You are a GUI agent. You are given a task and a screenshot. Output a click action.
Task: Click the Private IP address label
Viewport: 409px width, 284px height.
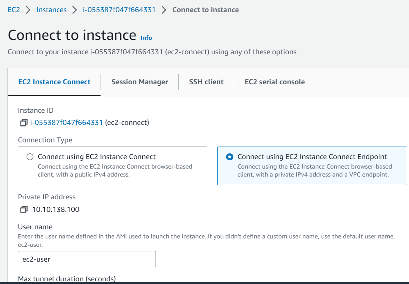(47, 197)
